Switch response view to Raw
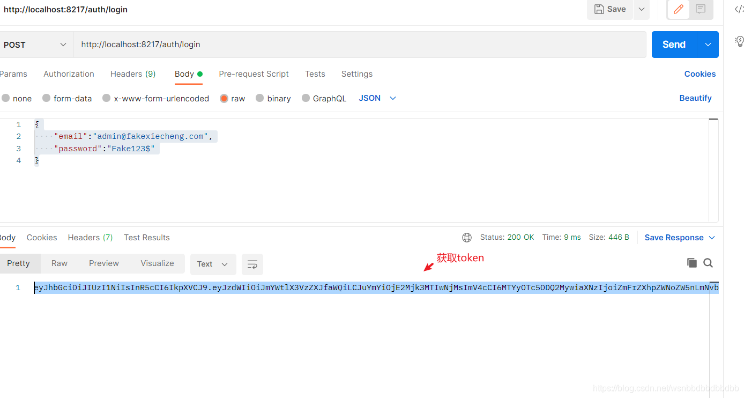Viewport: 744px width, 398px height. pyautogui.click(x=59, y=263)
